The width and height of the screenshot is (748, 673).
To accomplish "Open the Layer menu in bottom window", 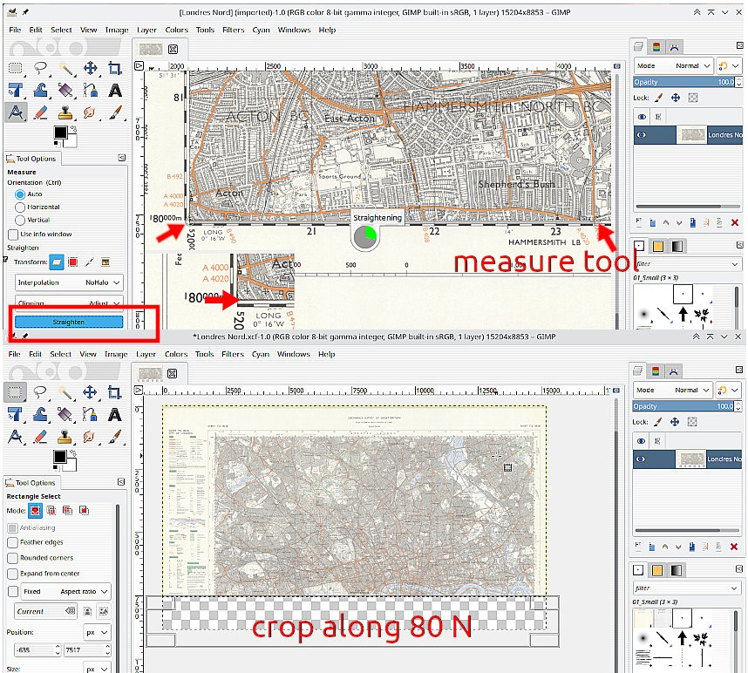I will (146, 354).
